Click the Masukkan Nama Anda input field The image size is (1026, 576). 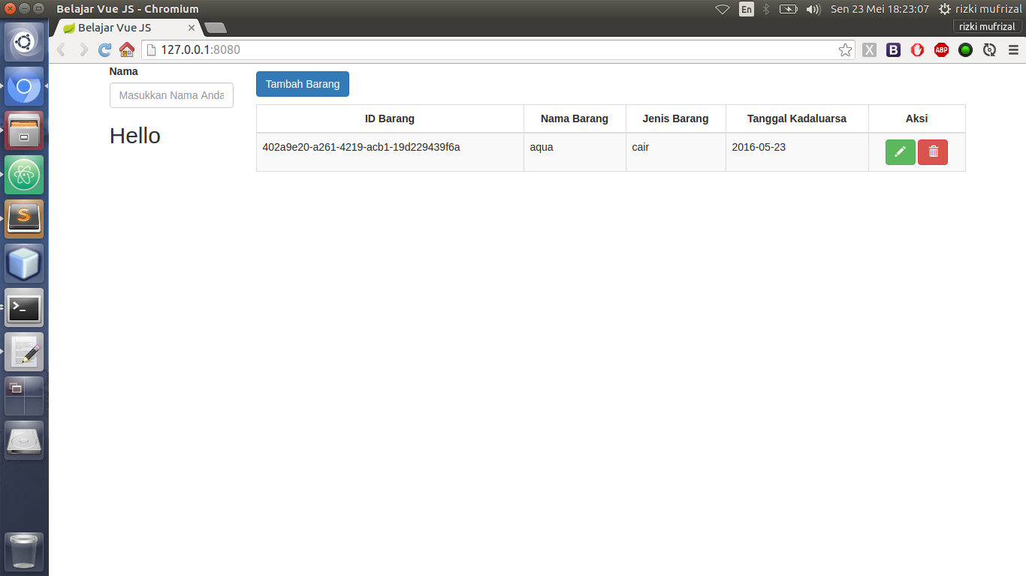point(171,95)
